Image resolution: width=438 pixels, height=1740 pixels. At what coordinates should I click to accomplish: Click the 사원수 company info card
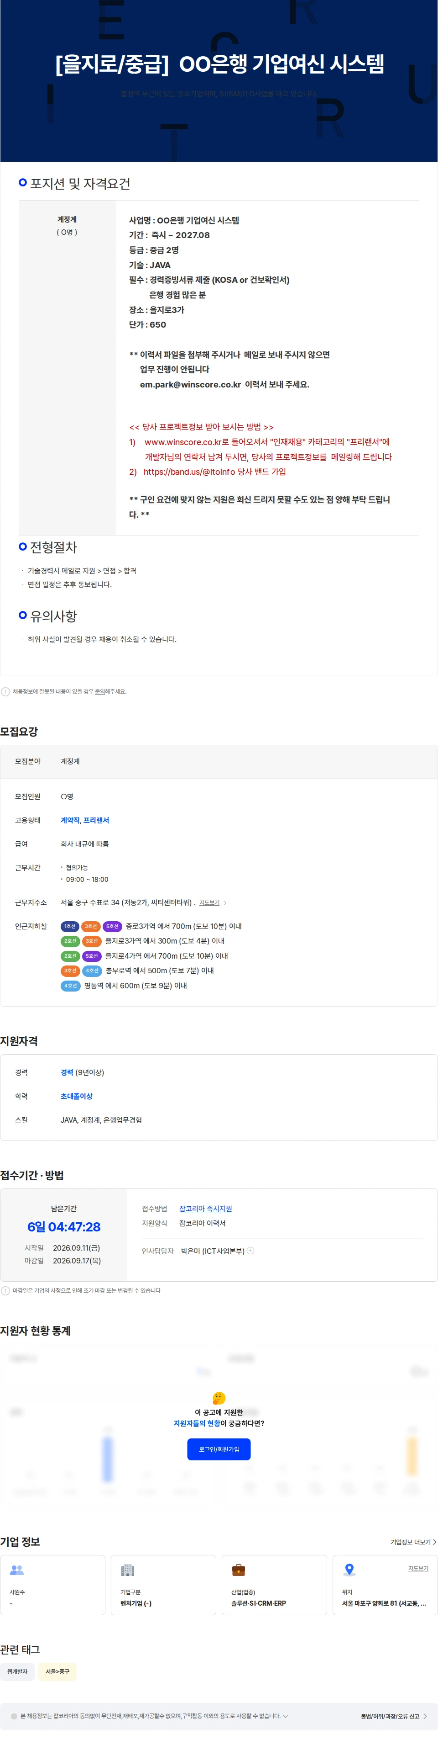point(52,1585)
